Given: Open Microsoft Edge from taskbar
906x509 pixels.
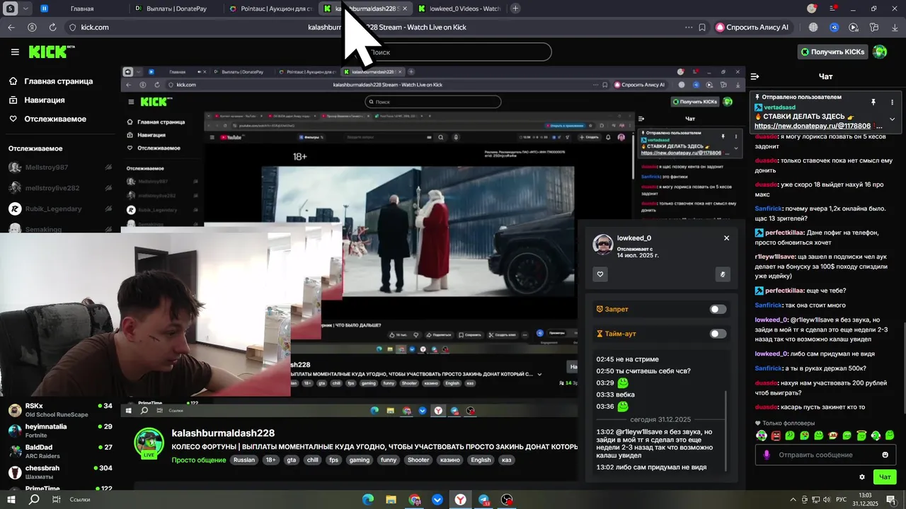Looking at the screenshot, I should (368, 500).
